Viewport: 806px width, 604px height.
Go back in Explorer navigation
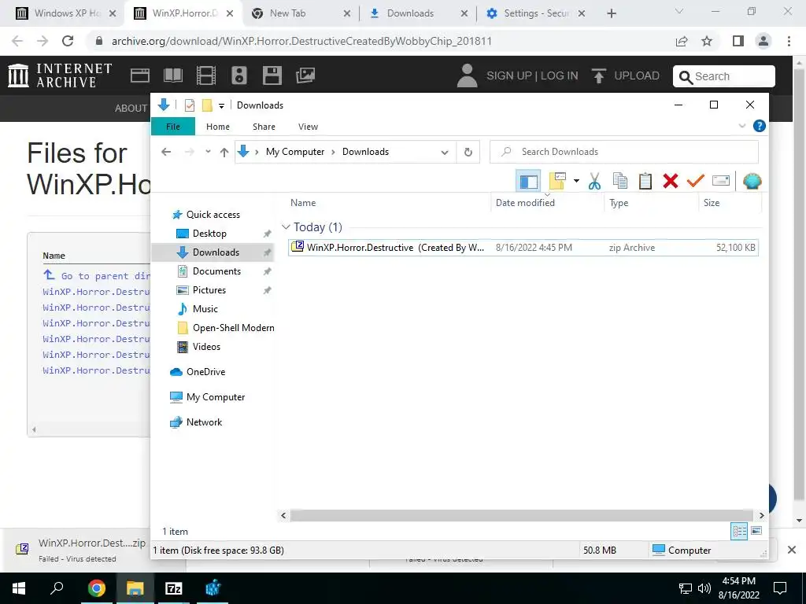(x=166, y=152)
